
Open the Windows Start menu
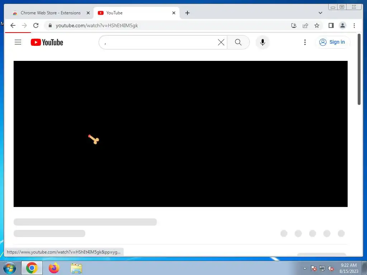9,268
